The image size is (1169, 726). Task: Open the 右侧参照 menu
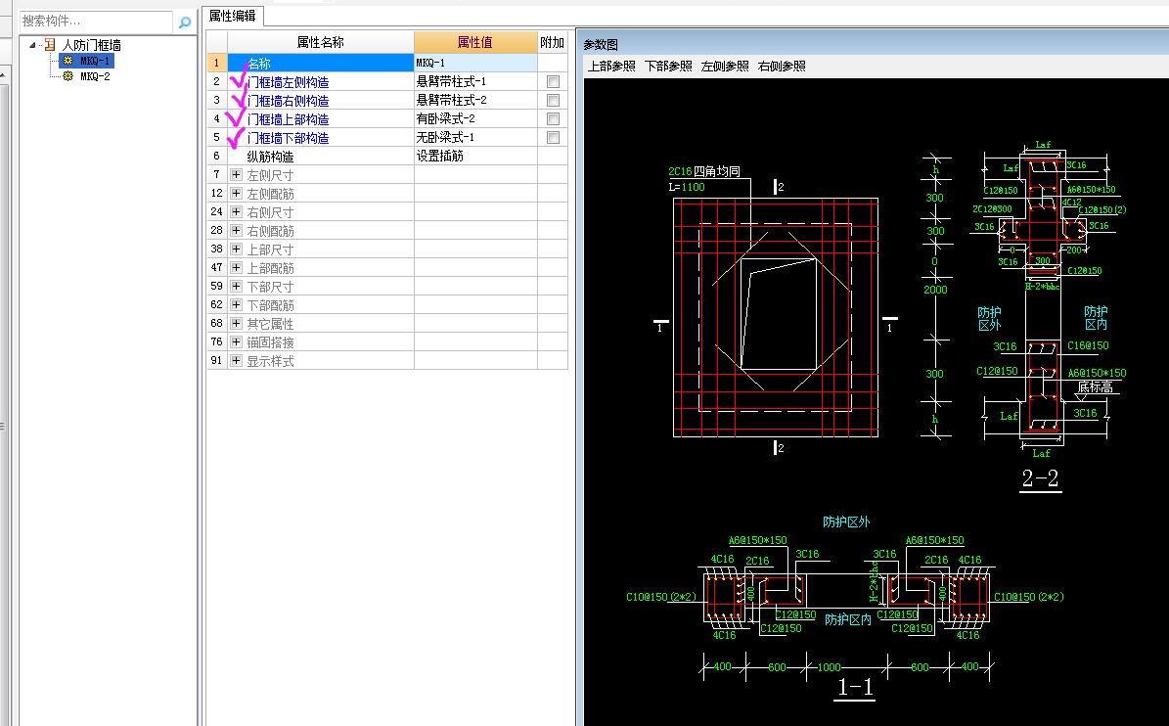pyautogui.click(x=782, y=66)
